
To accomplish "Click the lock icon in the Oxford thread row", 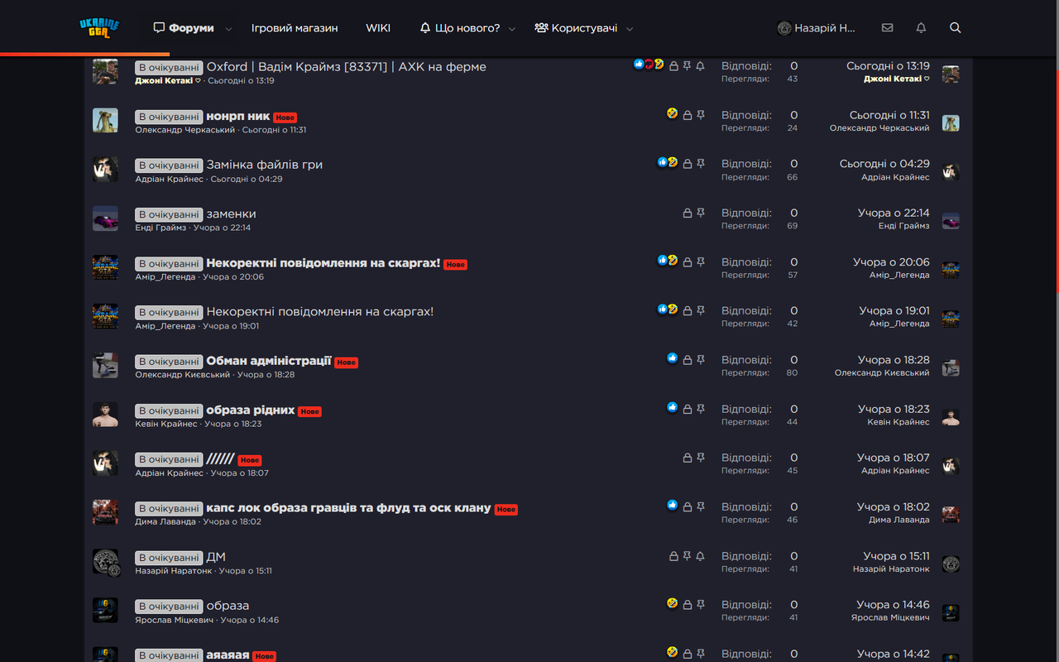I will point(673,66).
